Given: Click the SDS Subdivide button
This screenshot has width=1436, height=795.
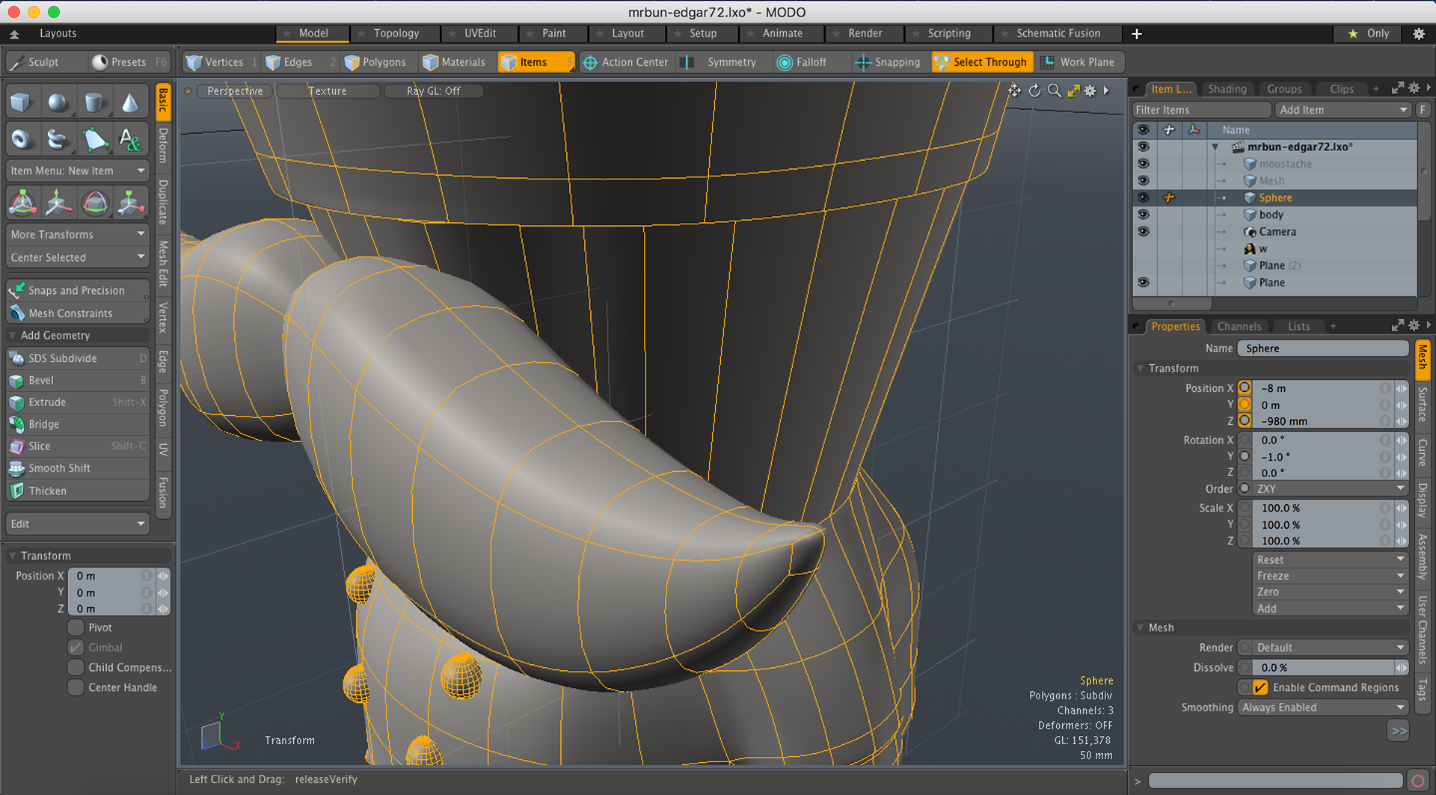Looking at the screenshot, I should pyautogui.click(x=78, y=358).
